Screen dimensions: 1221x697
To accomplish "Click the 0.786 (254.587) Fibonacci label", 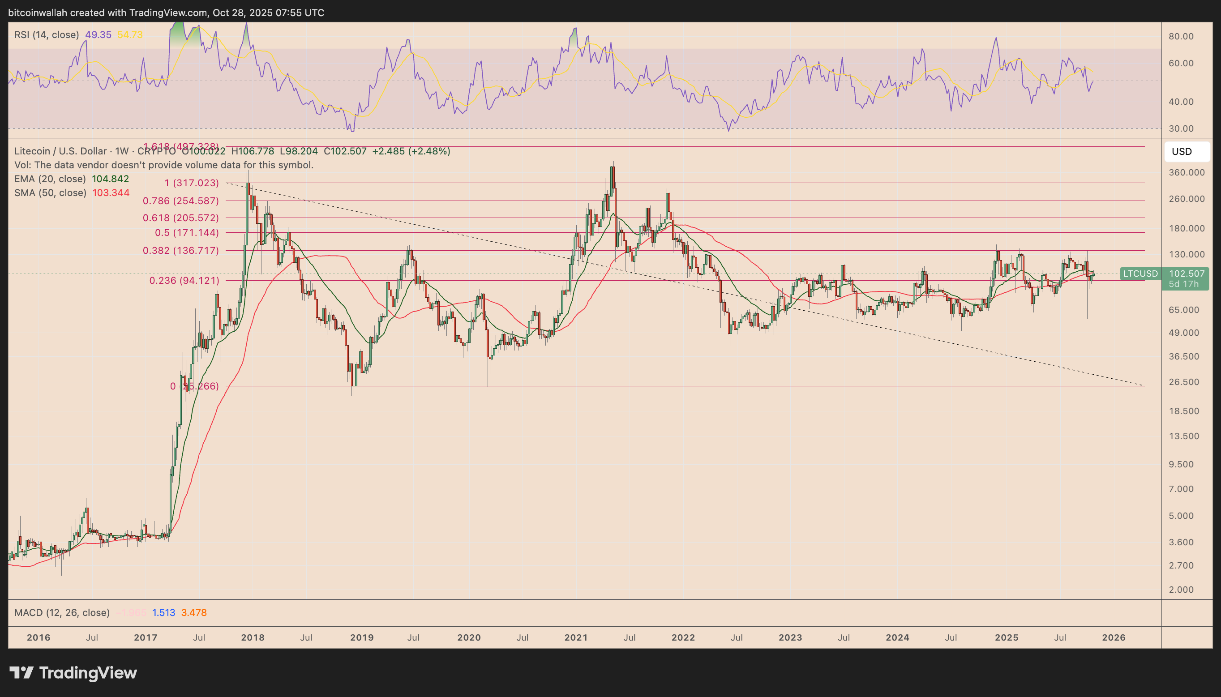I will coord(180,201).
